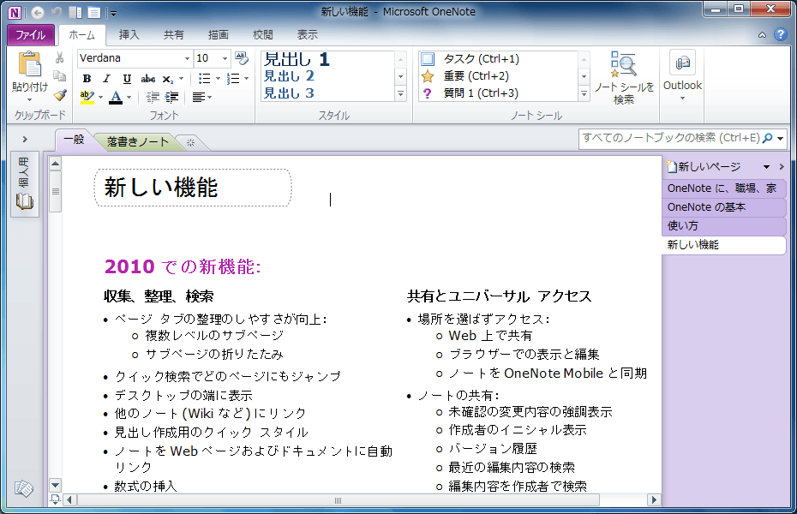Click the Paste (貼り付け) clipboard icon
Screen dimensions: 797x514
pyautogui.click(x=29, y=65)
